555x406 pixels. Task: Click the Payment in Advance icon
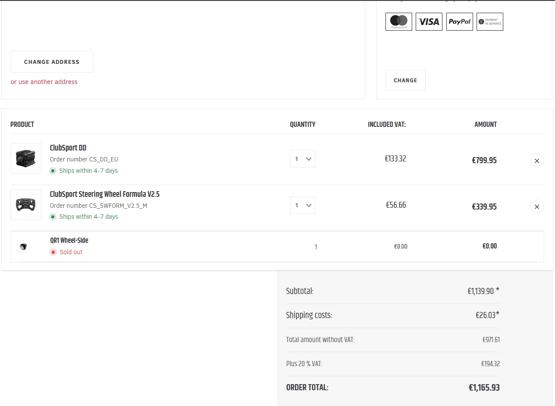[490, 21]
